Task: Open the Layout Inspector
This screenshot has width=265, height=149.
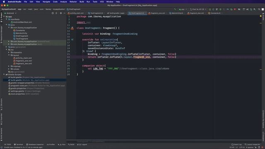Action: point(252,144)
